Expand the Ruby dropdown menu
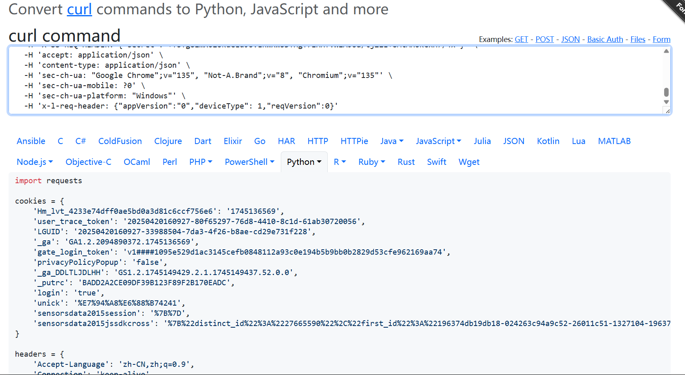685x375 pixels. tap(372, 162)
